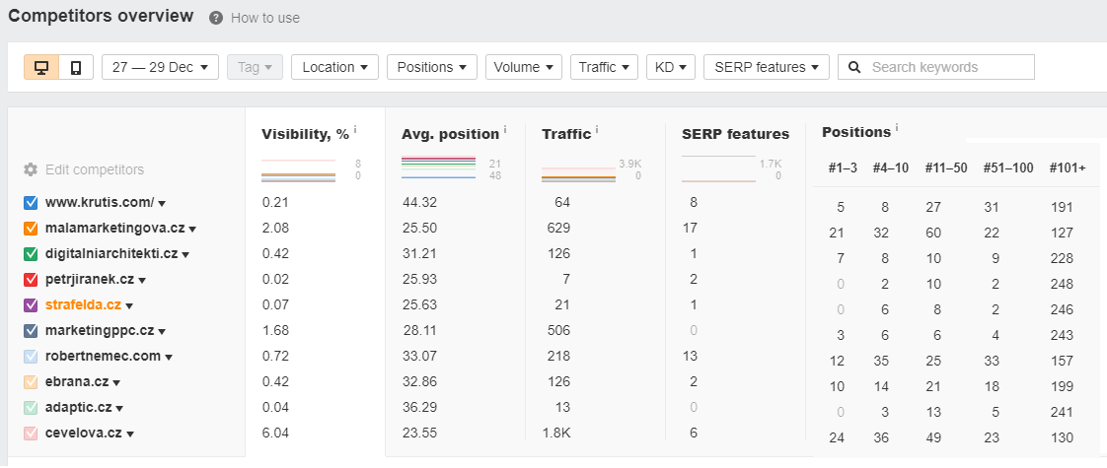Show info tooltip for Traffic column
The image size is (1107, 468).
coord(598,130)
